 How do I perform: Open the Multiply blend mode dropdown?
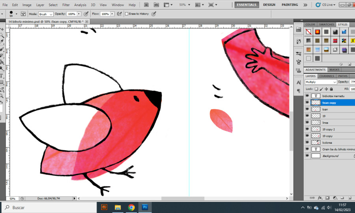(321, 82)
